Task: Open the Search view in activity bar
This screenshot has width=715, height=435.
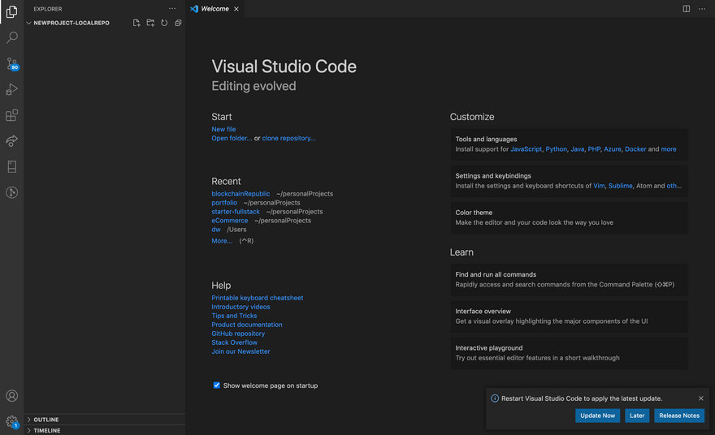Action: coord(11,37)
